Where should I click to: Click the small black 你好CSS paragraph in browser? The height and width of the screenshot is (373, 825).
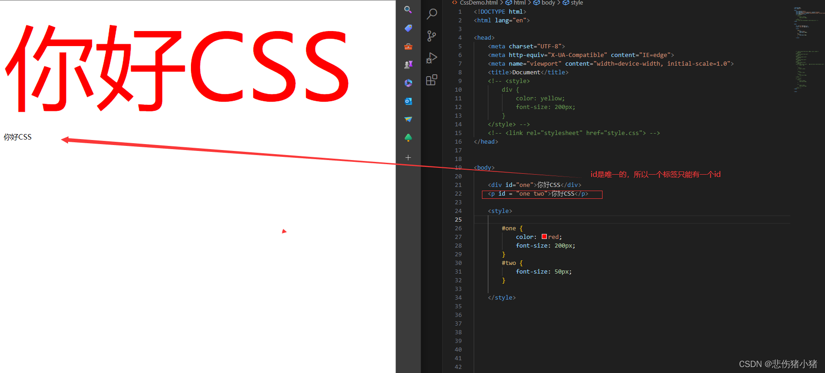pyautogui.click(x=18, y=137)
